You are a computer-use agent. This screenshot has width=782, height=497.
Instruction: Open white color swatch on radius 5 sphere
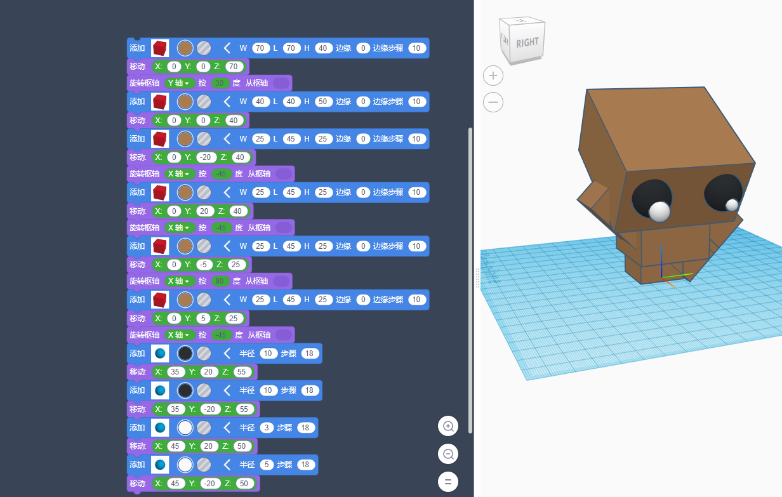point(185,465)
